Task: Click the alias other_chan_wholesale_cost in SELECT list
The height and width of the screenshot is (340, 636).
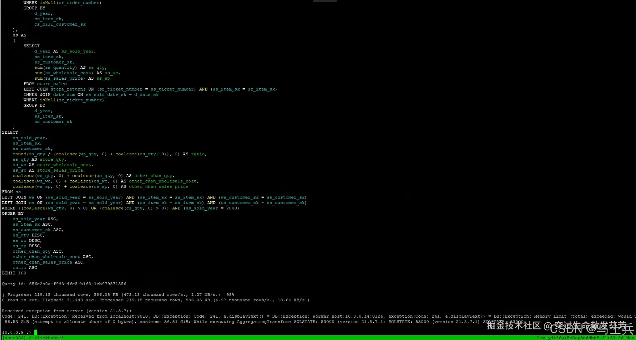Action: click(163, 181)
